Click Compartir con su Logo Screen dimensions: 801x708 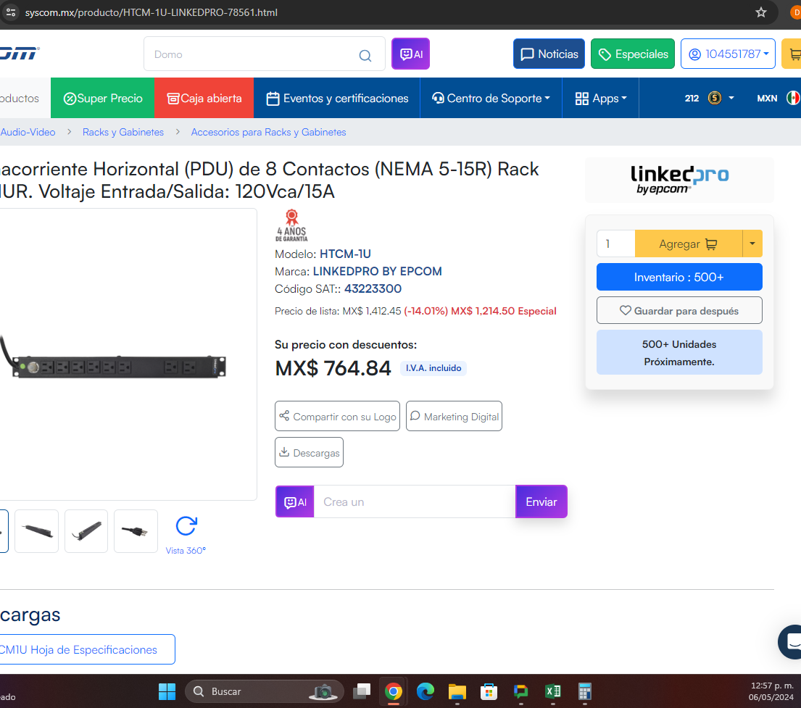coord(337,416)
